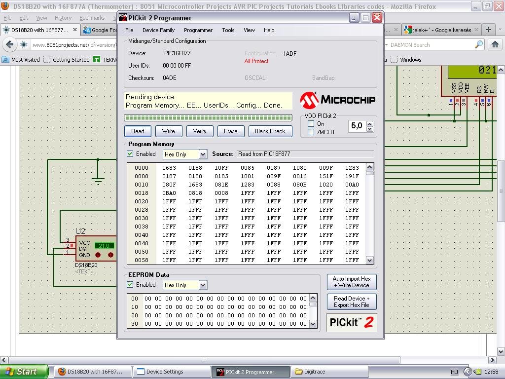
Task: Click Read Device + Export Hex File
Action: 351,302
